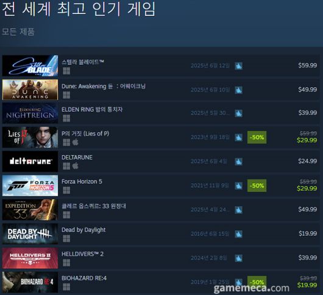
Task: Open the Expedition 33 game thumbnail
Action: (x=30, y=209)
